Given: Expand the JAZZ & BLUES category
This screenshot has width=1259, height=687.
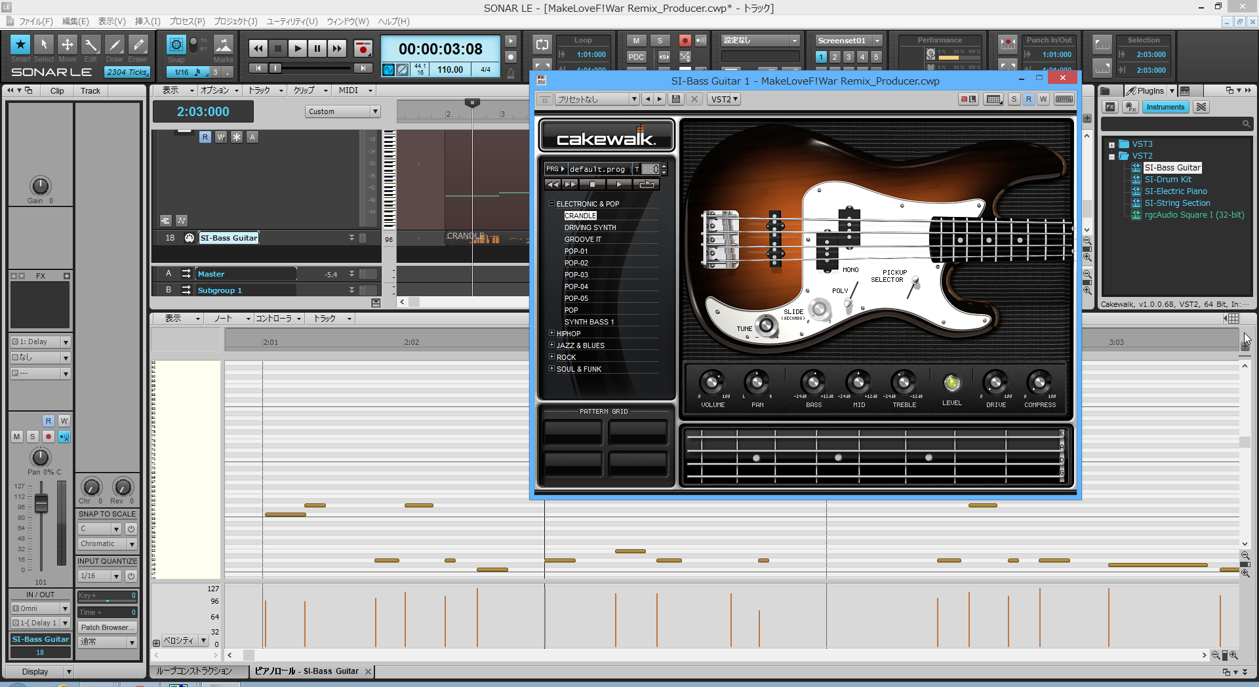Looking at the screenshot, I should [551, 345].
